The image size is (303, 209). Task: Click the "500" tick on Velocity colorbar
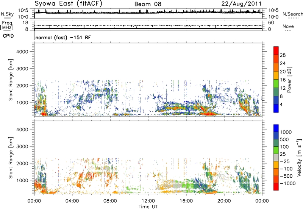point(285,139)
